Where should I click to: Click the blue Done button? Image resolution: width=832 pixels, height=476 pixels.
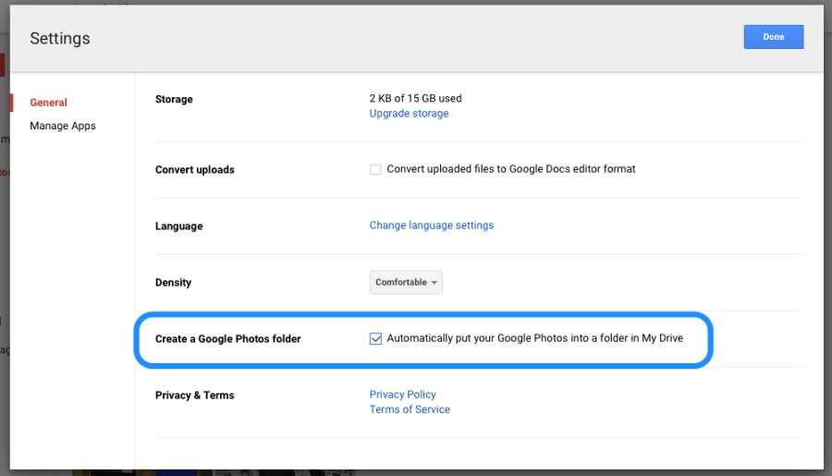pos(773,37)
